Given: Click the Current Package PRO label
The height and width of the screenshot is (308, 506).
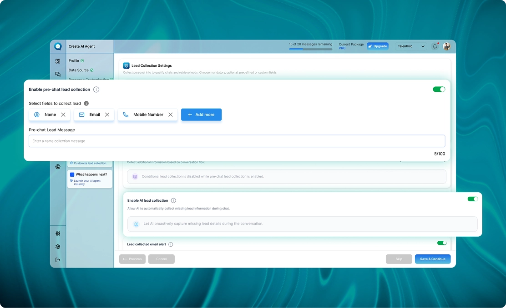Looking at the screenshot, I should pos(351,46).
